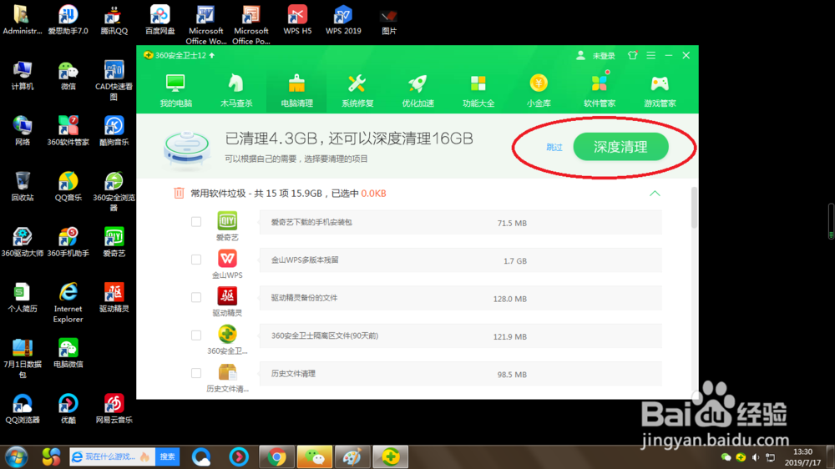835x469 pixels.
Task: Collapse the 常用软件垃圾 section
Action: (655, 194)
